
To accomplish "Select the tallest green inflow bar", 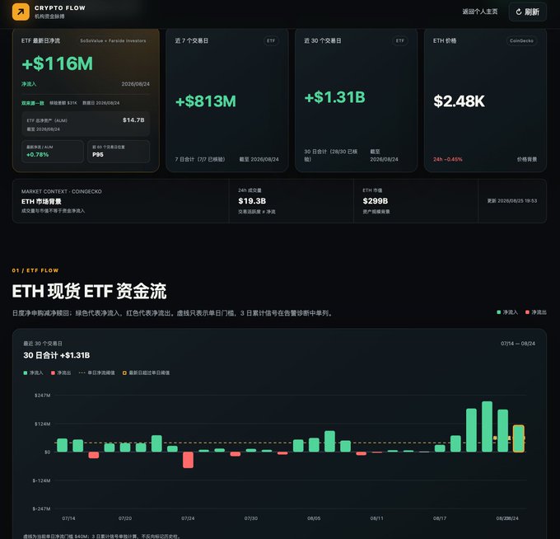I will [x=487, y=426].
